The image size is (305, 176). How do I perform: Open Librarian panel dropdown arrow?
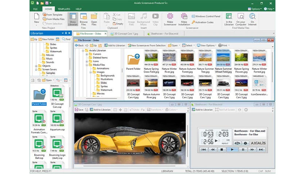pyautogui.click(x=63, y=33)
